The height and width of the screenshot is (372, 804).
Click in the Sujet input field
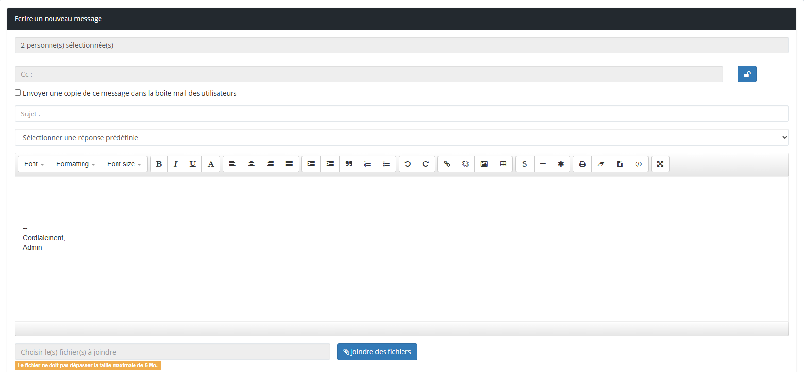(401, 114)
